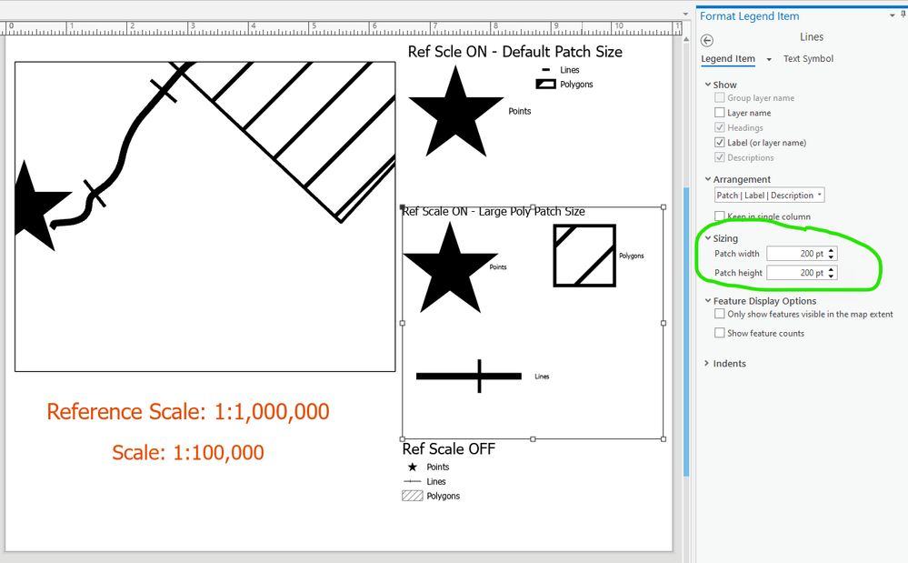Click the bottom-center handle of the selected legend

click(x=533, y=439)
